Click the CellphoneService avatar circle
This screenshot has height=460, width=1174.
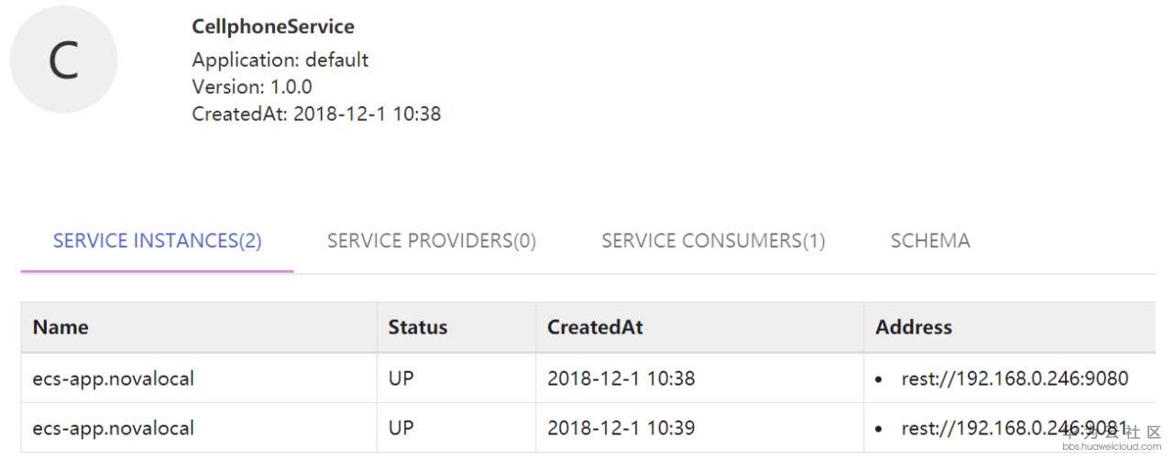(x=63, y=60)
